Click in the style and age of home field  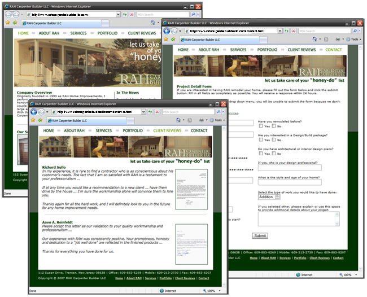pyautogui.click(x=290, y=182)
